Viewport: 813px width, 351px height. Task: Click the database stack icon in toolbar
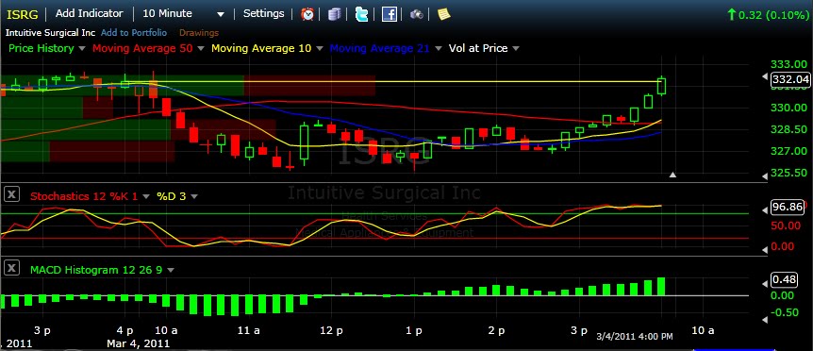point(335,14)
